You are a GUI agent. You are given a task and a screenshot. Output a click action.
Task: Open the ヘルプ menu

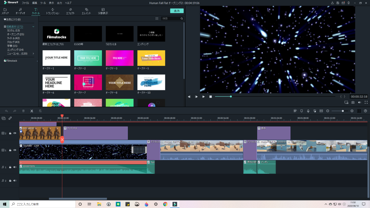coord(68,3)
